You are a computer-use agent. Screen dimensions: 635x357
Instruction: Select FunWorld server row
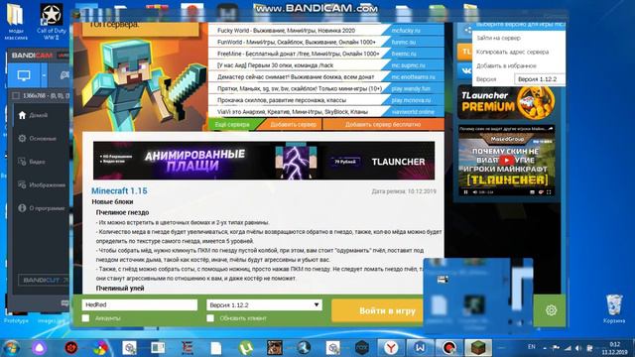click(326, 42)
